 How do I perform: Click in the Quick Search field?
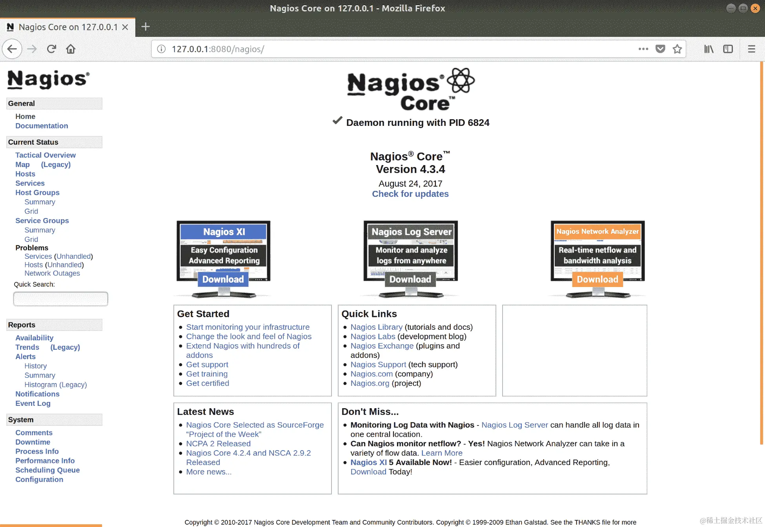(x=60, y=299)
